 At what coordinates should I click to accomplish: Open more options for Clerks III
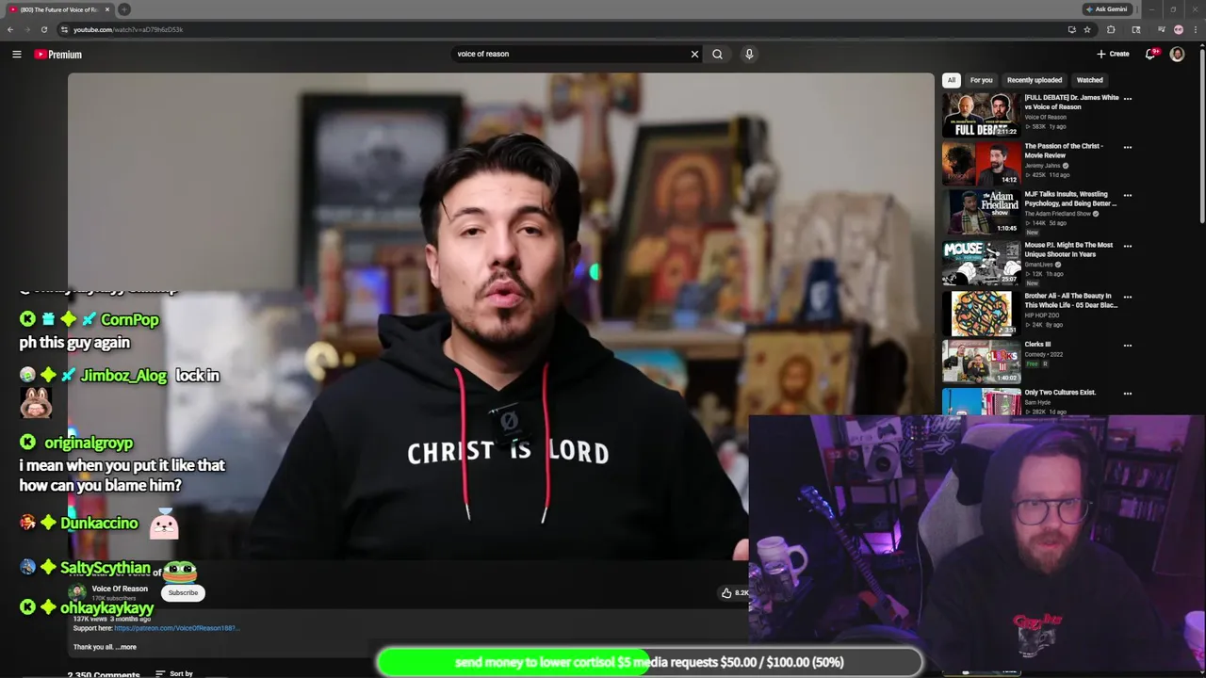1127,346
